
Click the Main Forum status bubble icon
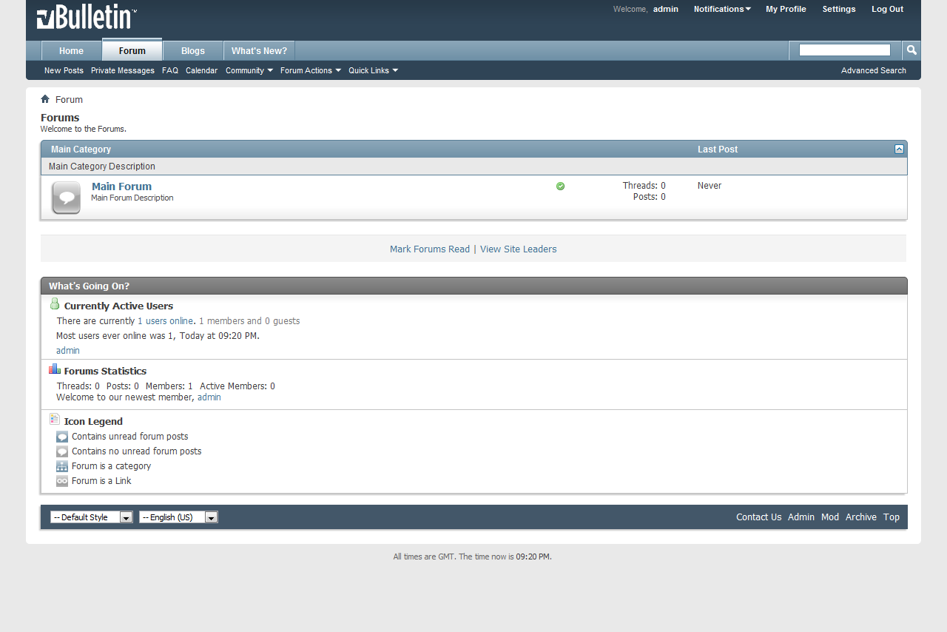(x=66, y=198)
